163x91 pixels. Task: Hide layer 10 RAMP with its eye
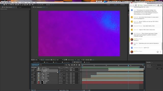(x=32, y=83)
